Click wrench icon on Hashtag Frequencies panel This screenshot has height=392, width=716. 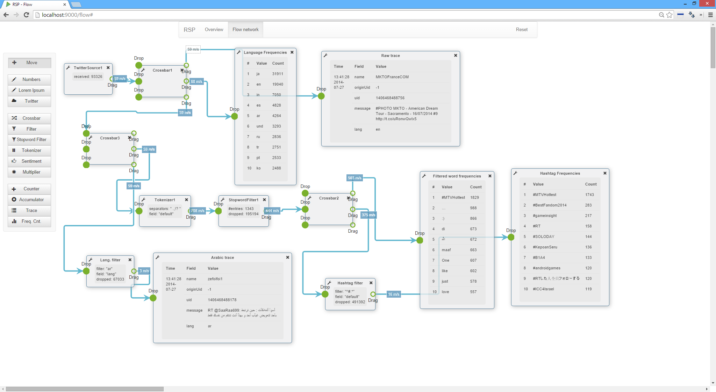(x=515, y=173)
